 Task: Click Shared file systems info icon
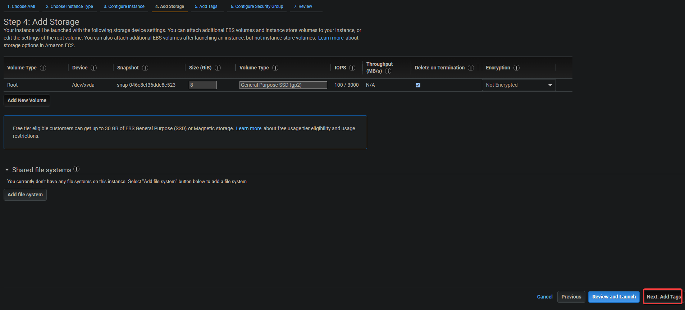[x=77, y=169]
